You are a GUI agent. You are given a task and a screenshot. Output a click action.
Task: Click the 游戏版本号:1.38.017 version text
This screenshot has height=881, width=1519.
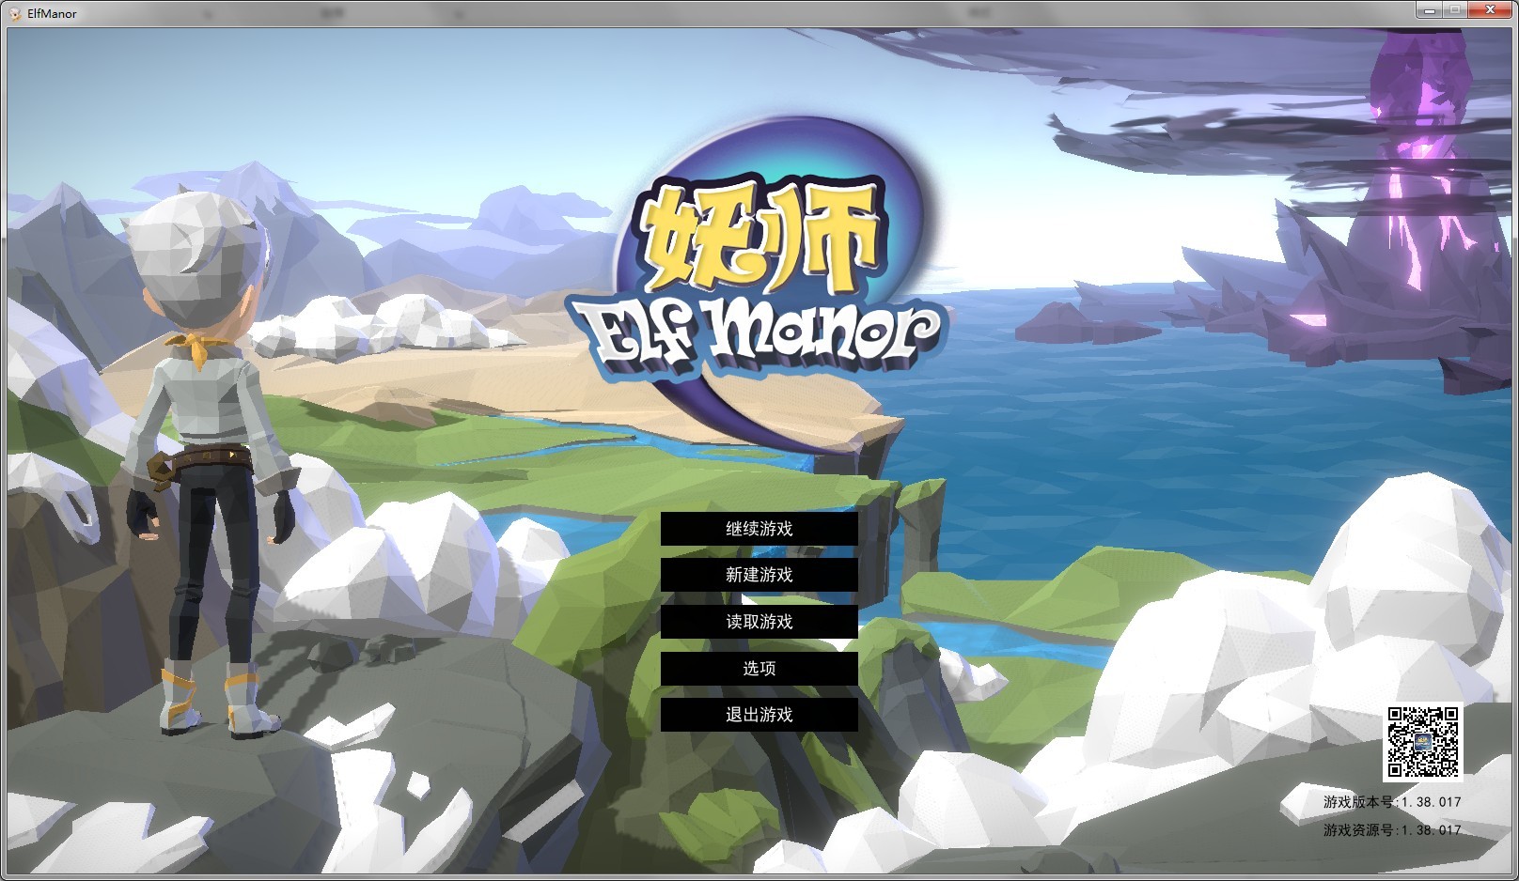(1392, 802)
